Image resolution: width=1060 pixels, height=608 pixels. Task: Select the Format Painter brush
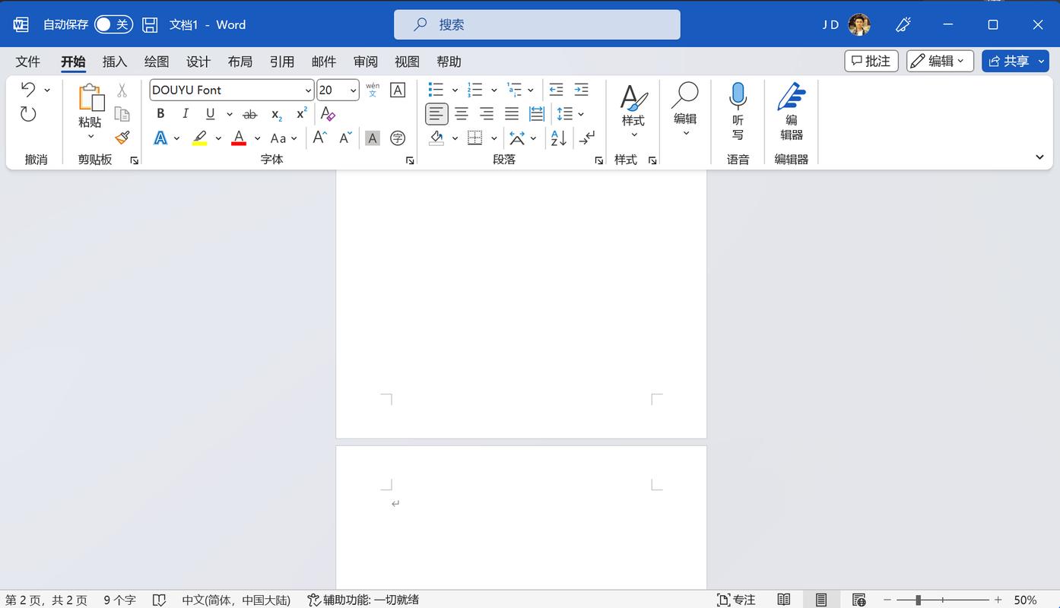[x=122, y=138]
